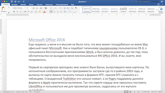The height and width of the screenshot is (93, 165).
Task: Open the Styles Pane (Панель стилей)
Action: click(x=161, y=10)
